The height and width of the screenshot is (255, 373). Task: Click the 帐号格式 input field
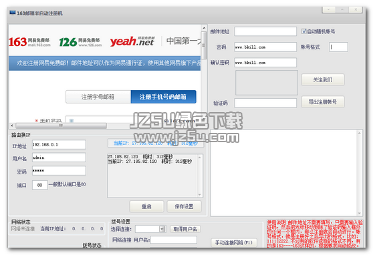point(338,47)
